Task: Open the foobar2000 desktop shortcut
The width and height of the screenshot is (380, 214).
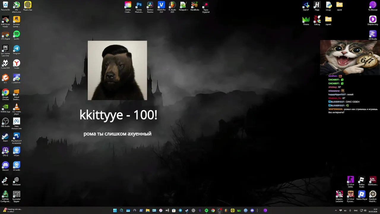Action: 5,64
